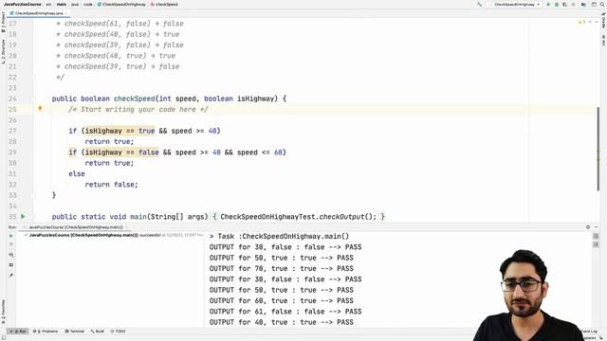Image resolution: width=607 pixels, height=341 pixels.
Task: Click the Run panel settings gear icon
Action: click(588, 227)
